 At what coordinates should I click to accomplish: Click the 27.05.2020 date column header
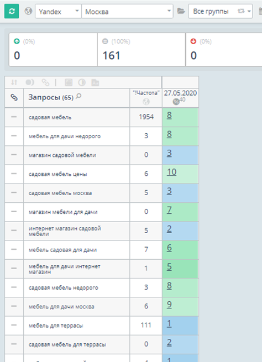click(180, 93)
